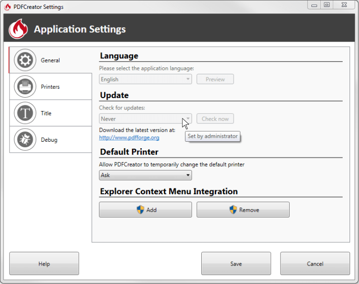Viewport: 359px width, 284px height.
Task: Select the Title "T" icon
Action: [25, 113]
